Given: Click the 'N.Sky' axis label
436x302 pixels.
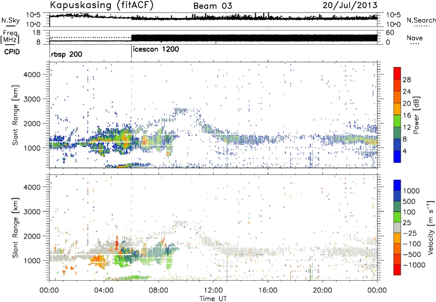Looking at the screenshot, I should click(10, 21).
